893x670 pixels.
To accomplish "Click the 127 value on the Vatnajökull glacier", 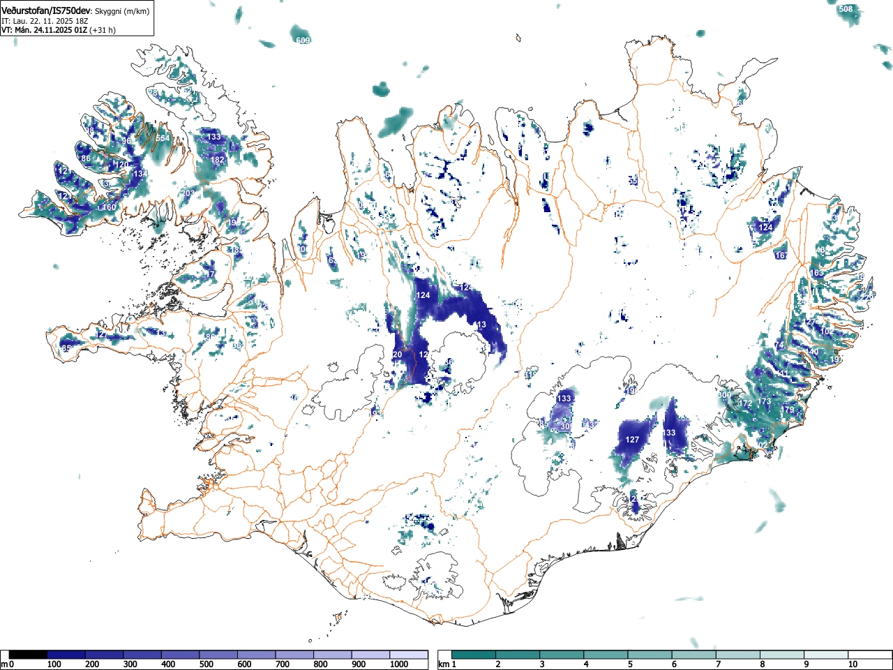I will (x=632, y=440).
